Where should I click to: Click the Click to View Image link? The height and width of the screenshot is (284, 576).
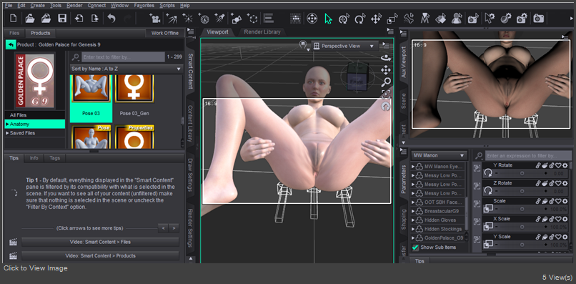[x=36, y=268]
